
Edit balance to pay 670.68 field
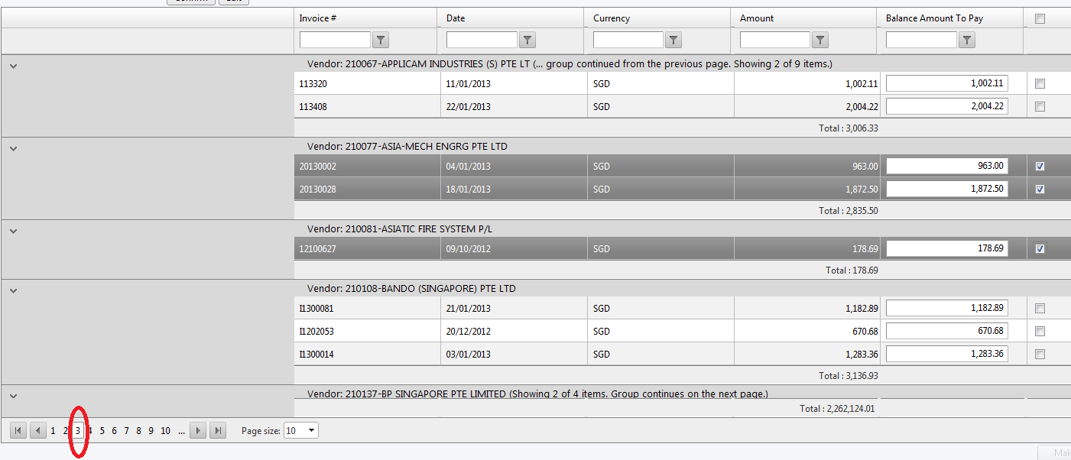946,331
